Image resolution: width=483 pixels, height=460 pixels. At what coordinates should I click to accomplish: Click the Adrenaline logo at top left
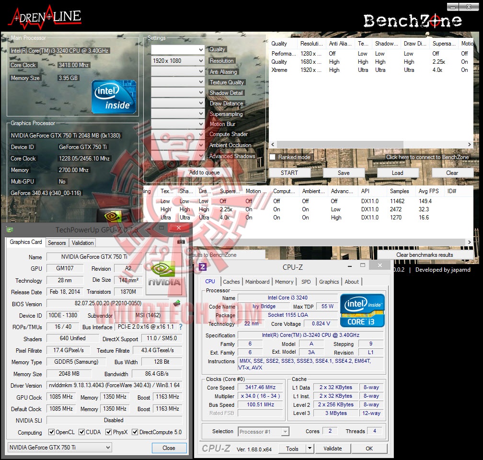(x=45, y=17)
